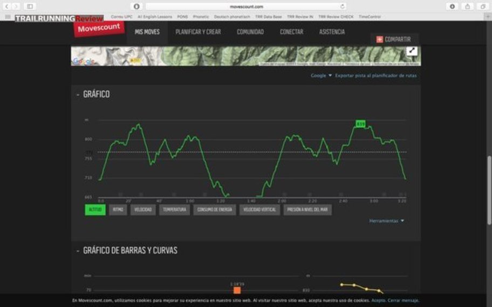Viewport: 492px width, 307px height.
Task: Open a new tab with the plus button
Action: click(488, 17)
